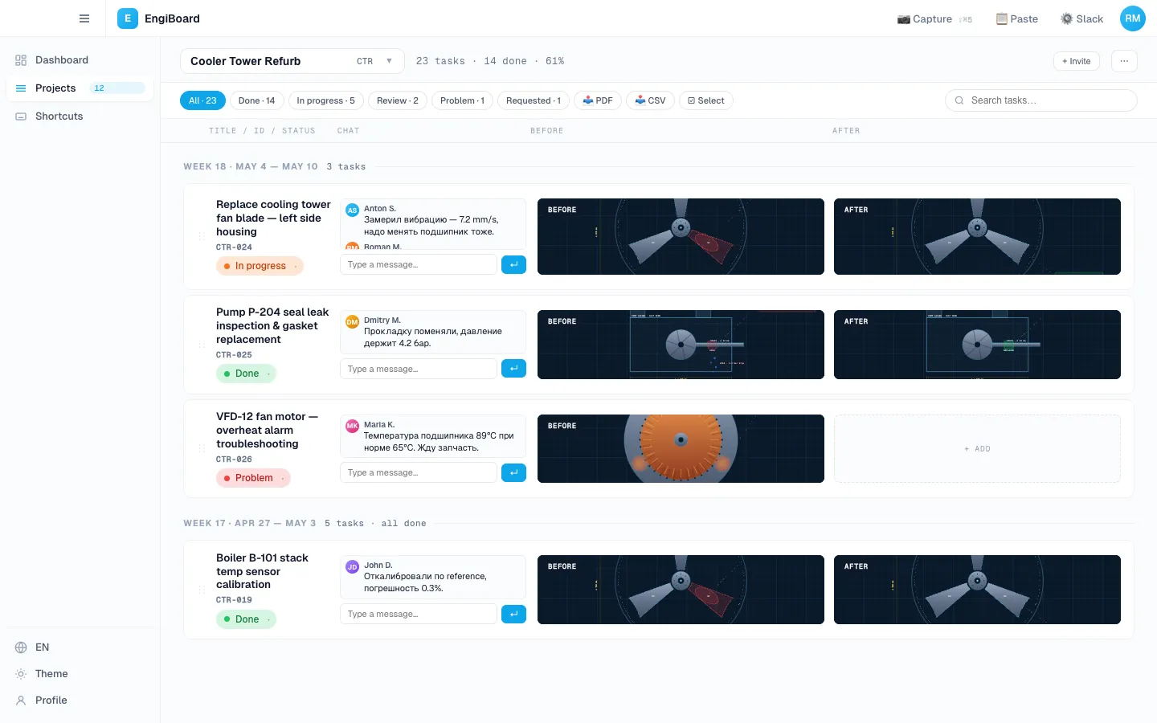The image size is (1157, 723).
Task: Open the Capture camera tool
Action: (x=934, y=18)
